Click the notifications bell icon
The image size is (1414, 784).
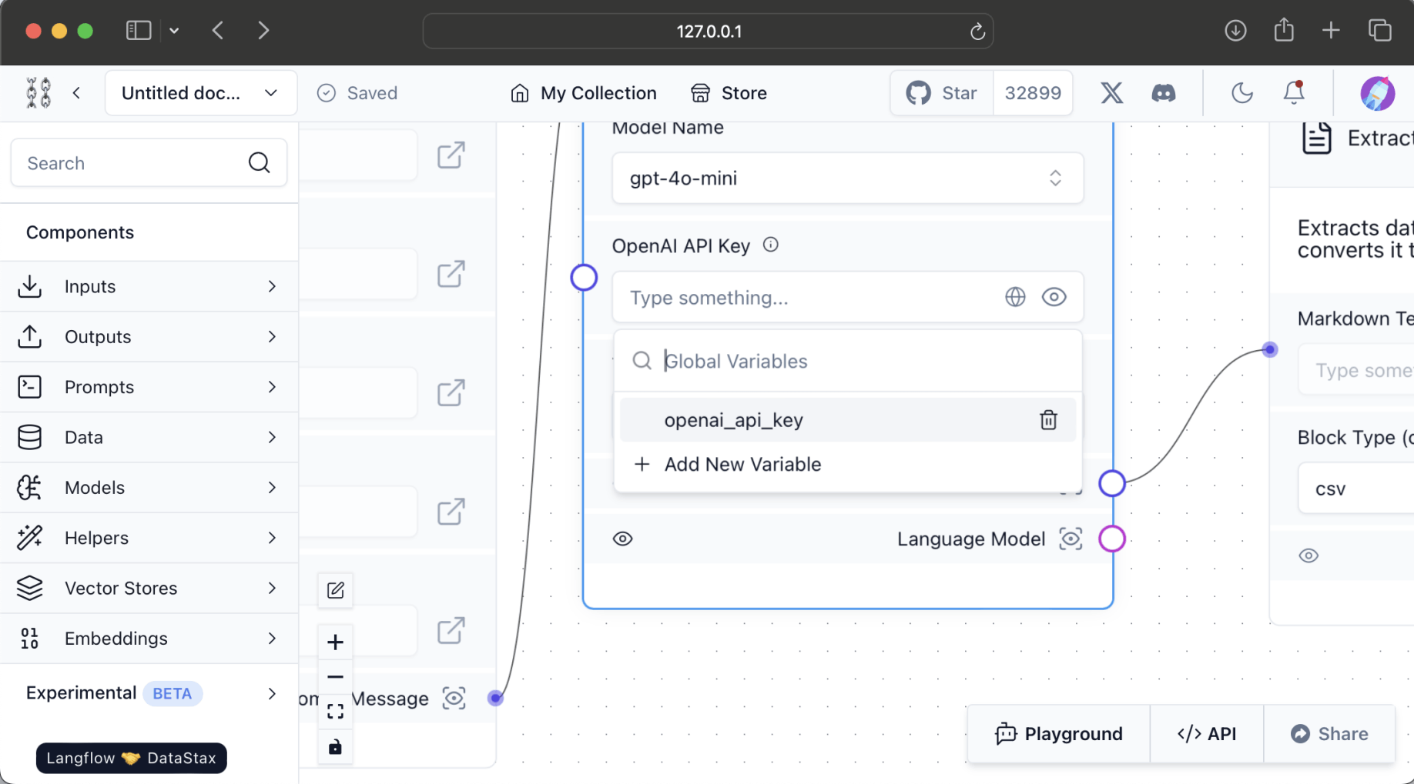coord(1294,93)
